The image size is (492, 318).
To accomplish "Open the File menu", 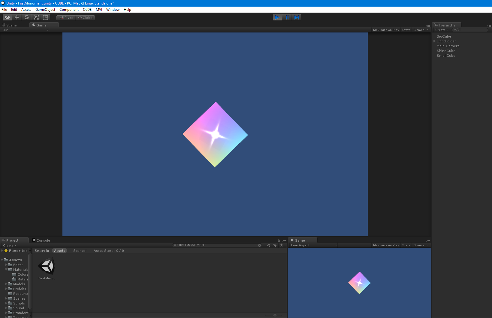I will tap(4, 10).
